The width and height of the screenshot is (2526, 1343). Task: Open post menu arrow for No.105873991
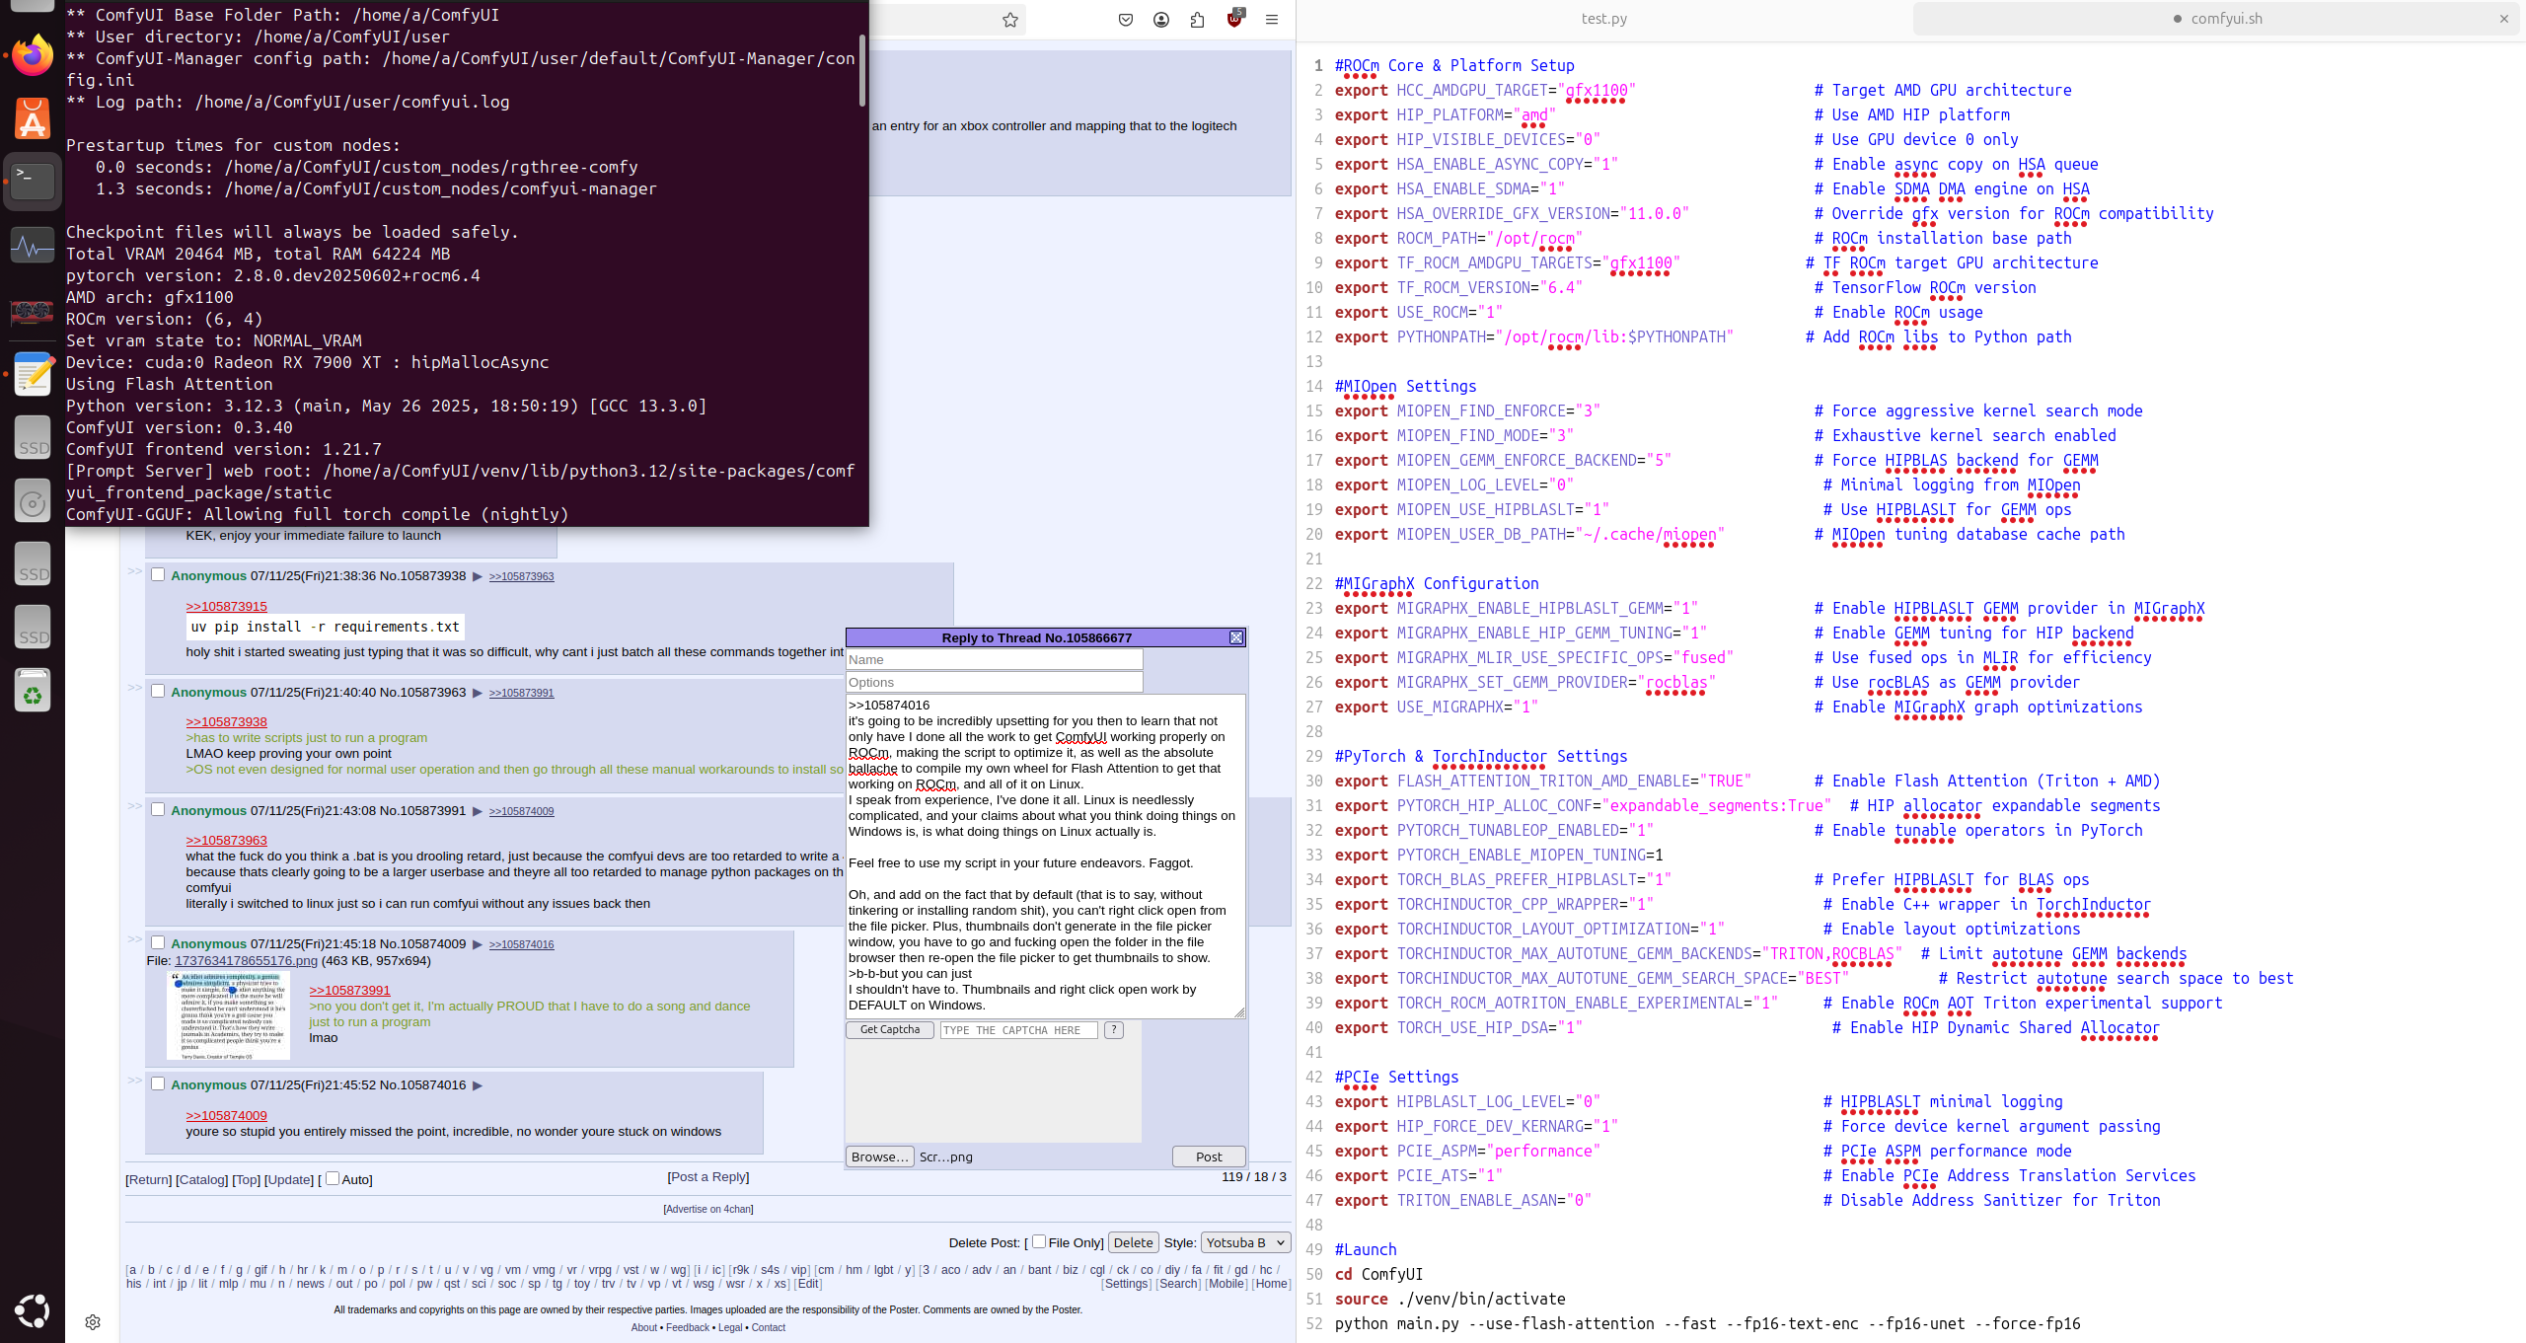[478, 811]
